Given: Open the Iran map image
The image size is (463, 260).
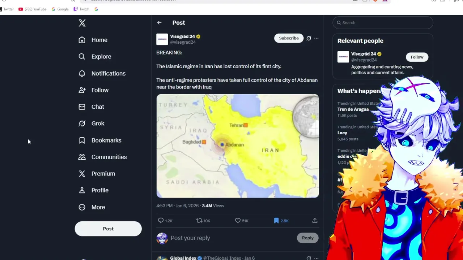Looking at the screenshot, I should 238,146.
